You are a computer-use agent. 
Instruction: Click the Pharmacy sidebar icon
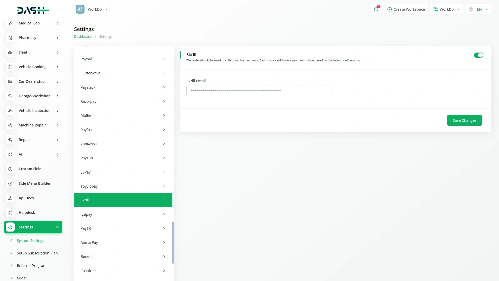tap(10, 38)
